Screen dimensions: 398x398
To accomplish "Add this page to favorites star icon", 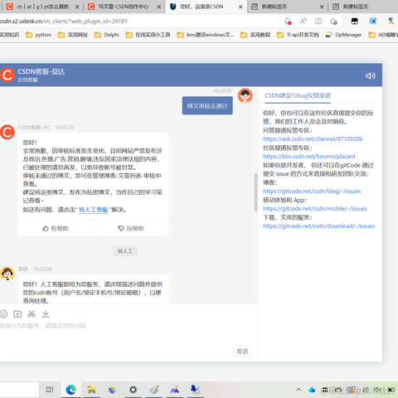I will coord(333,22).
